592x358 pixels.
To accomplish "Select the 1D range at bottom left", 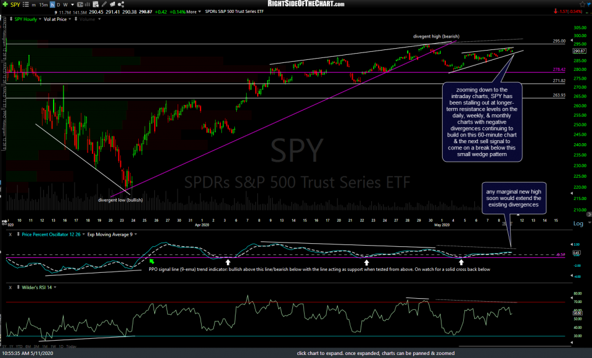I will coord(61,347).
